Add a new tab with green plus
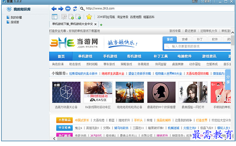 [101, 25]
